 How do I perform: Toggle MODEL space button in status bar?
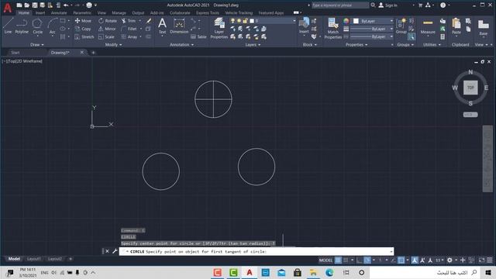click(325, 260)
